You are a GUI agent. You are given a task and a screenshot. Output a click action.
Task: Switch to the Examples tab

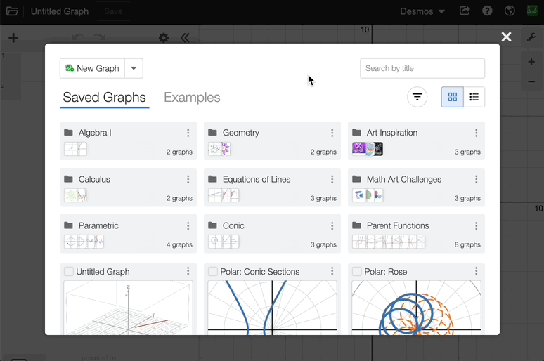[192, 98]
